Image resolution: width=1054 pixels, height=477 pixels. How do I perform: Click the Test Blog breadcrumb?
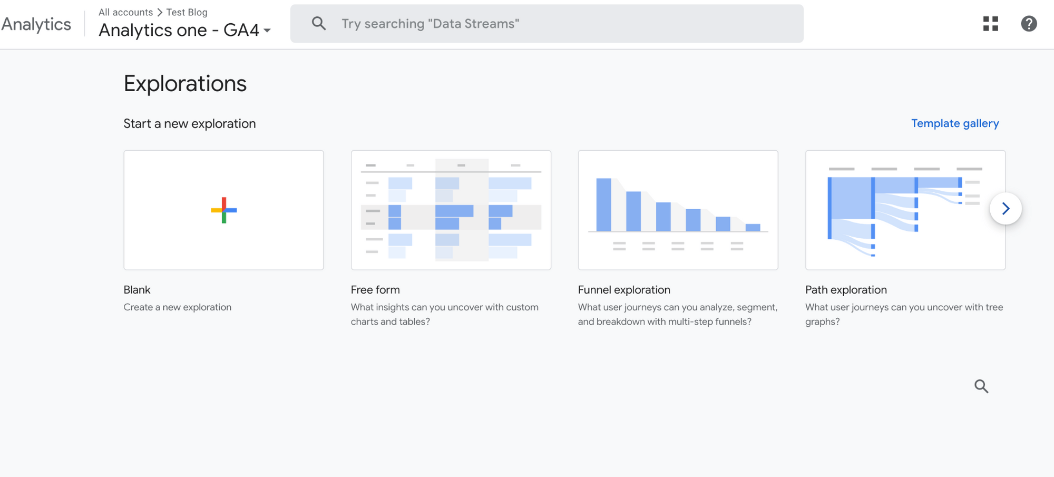point(187,12)
